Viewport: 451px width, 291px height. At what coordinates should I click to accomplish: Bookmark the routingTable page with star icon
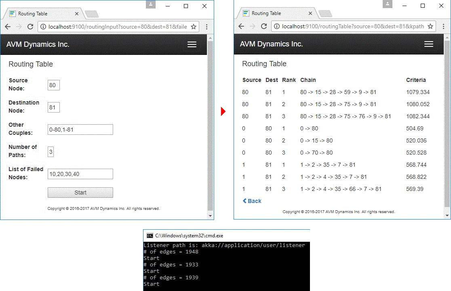tap(430, 26)
